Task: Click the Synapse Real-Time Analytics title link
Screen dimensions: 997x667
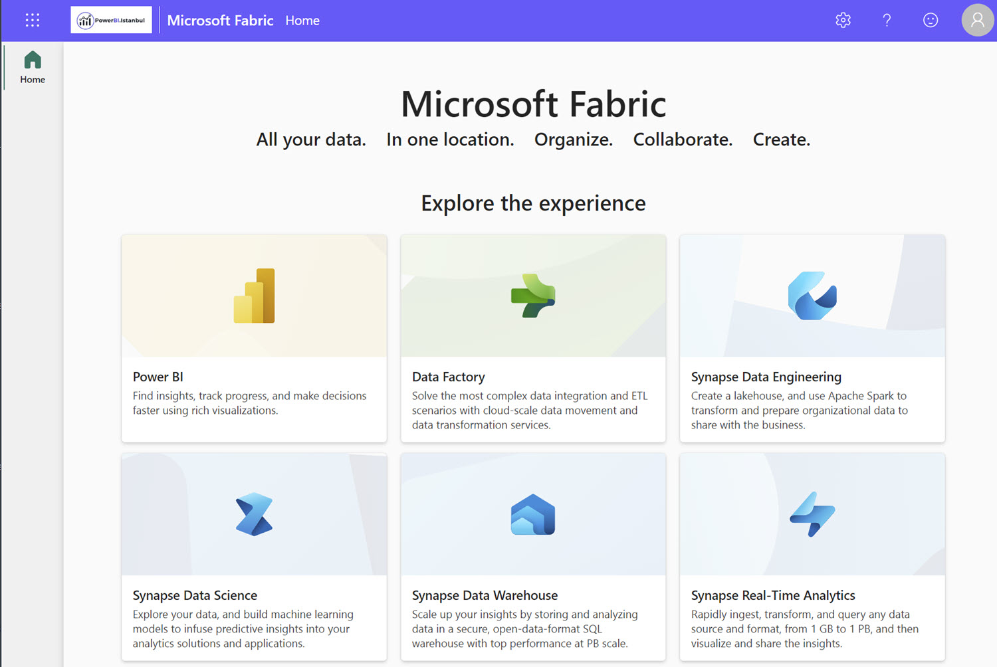Action: pos(772,595)
